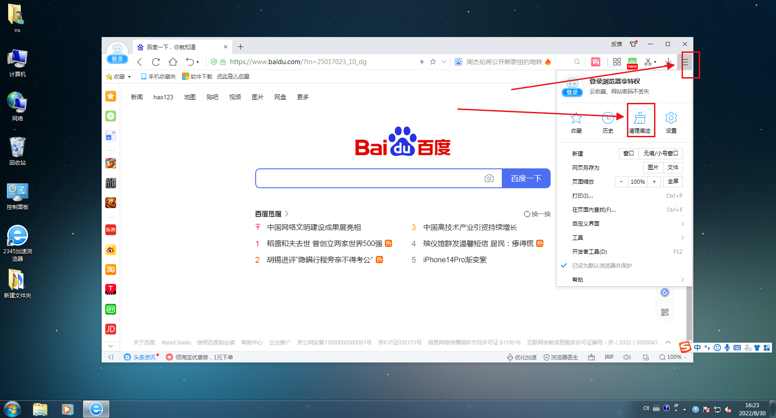776x418 pixels.
Task: Expand sidebar with bottom chevron arrow
Action: point(111,346)
